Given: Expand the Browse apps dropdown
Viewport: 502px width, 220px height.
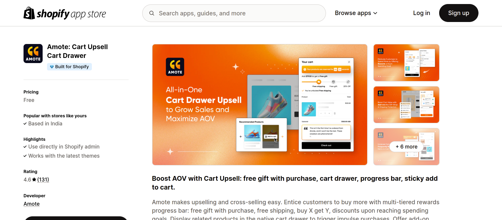Looking at the screenshot, I should click(356, 13).
